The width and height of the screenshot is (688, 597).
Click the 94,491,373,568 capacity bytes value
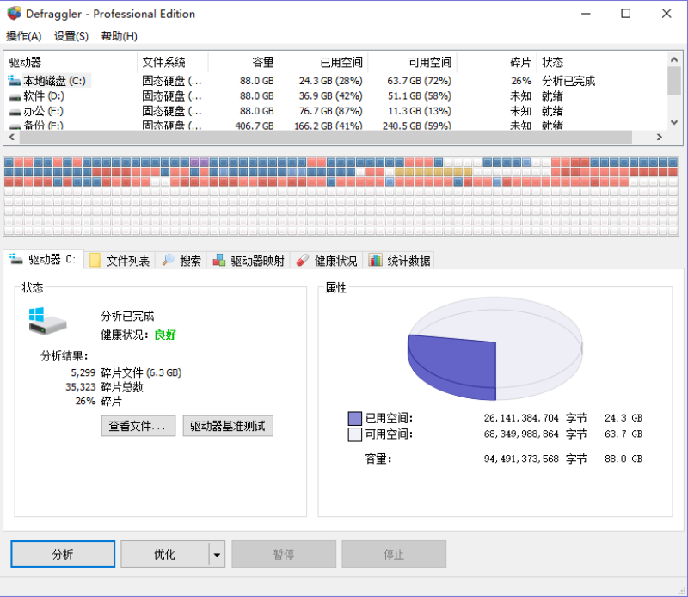521,459
